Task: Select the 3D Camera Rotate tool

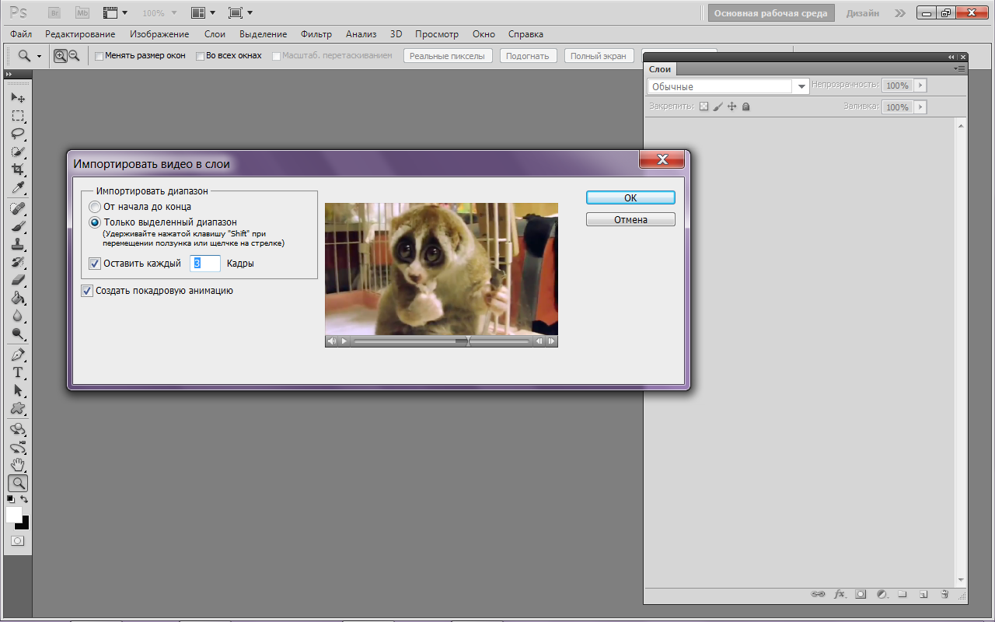Action: coord(18,447)
